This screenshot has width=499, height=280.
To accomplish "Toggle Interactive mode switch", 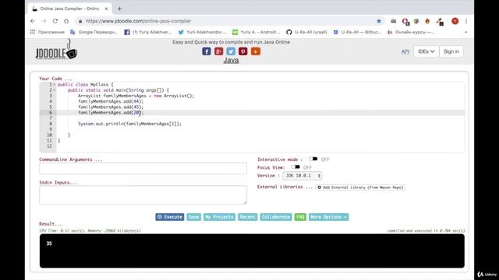I will (313, 159).
